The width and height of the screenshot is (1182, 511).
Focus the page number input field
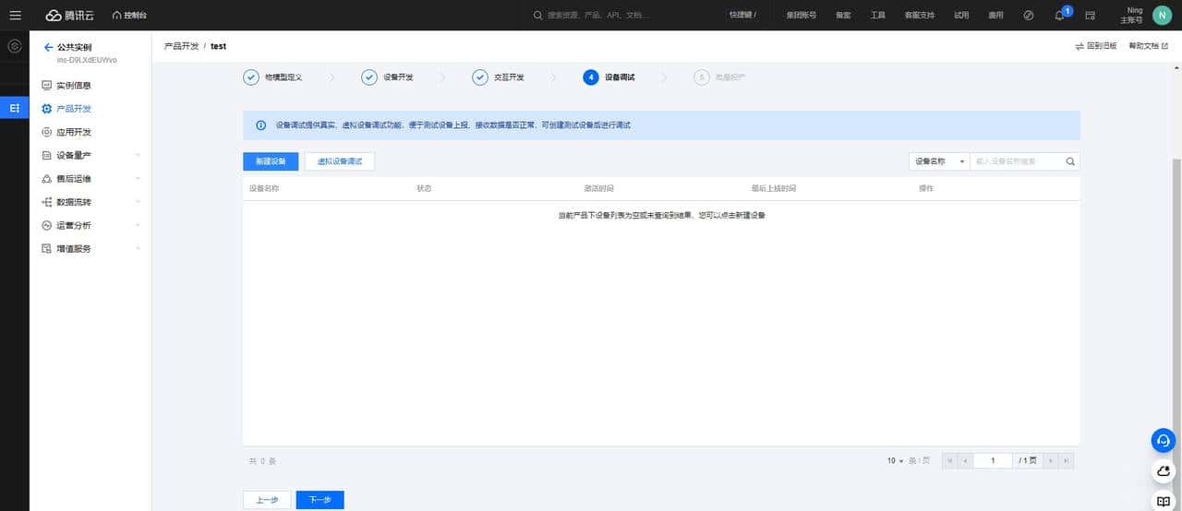point(993,460)
